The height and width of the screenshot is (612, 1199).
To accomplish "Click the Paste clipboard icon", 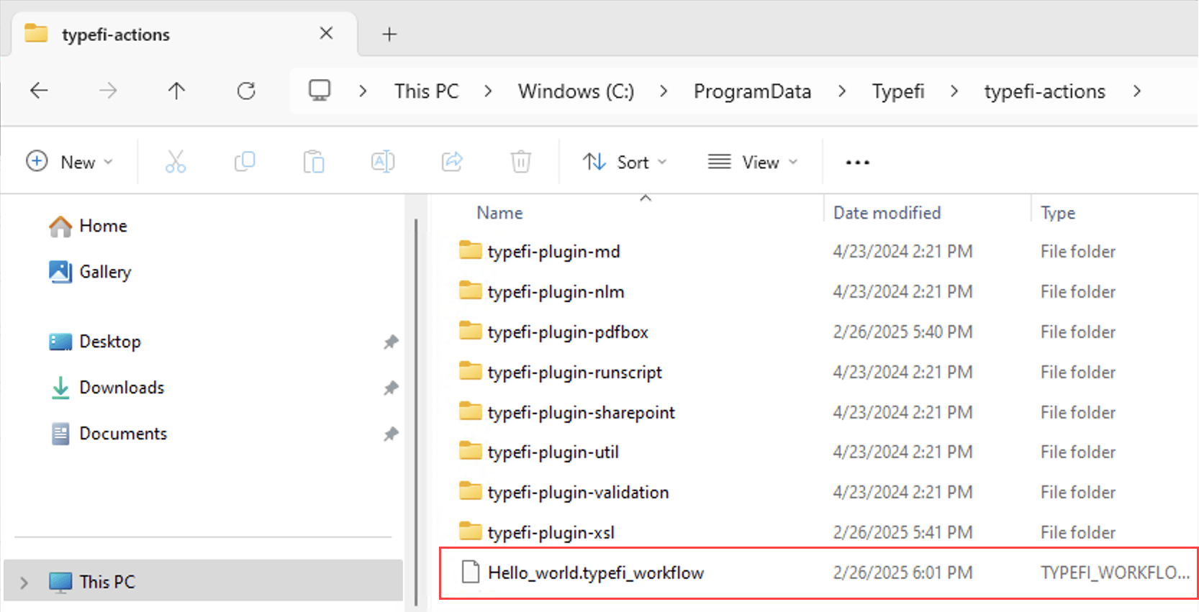I will click(x=314, y=162).
